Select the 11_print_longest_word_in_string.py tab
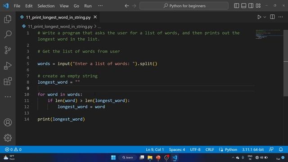 pyautogui.click(x=58, y=17)
